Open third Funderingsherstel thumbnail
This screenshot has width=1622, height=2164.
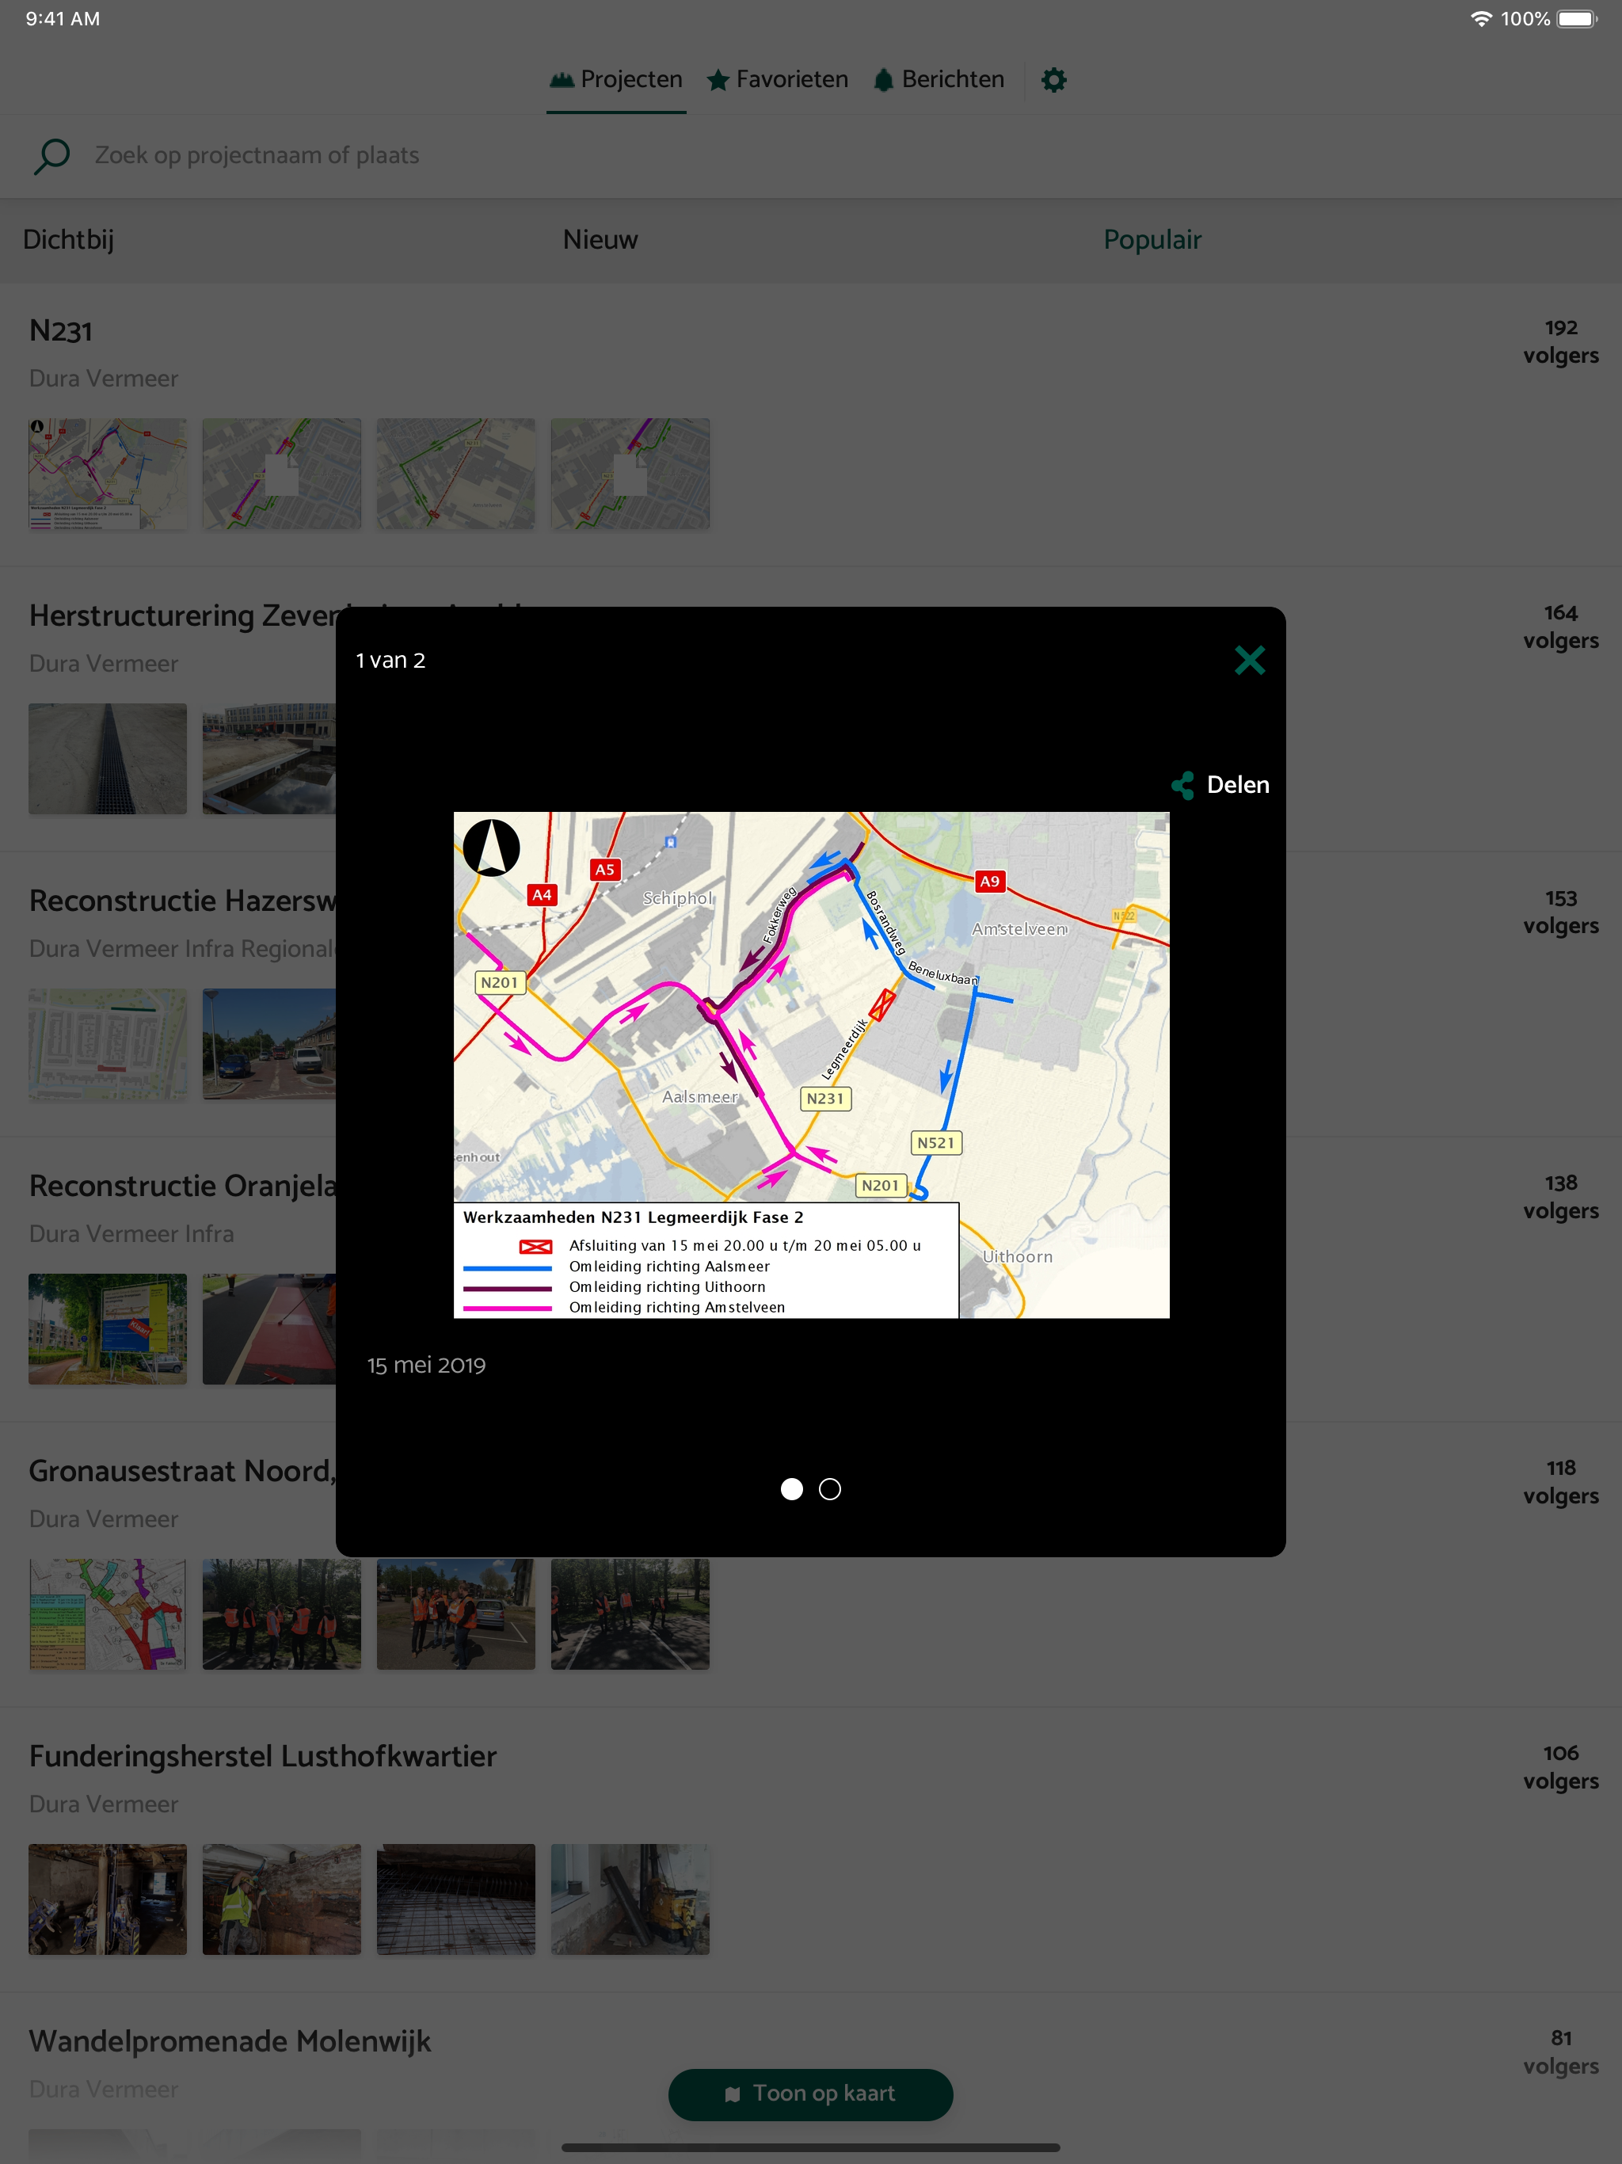456,1899
